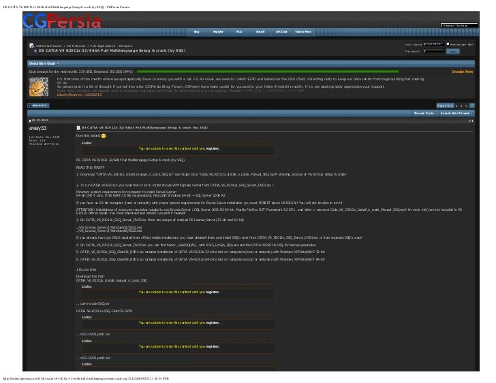The image size is (496, 383).
Task: Open the Search this Thread dropdown
Action: pyautogui.click(x=456, y=113)
